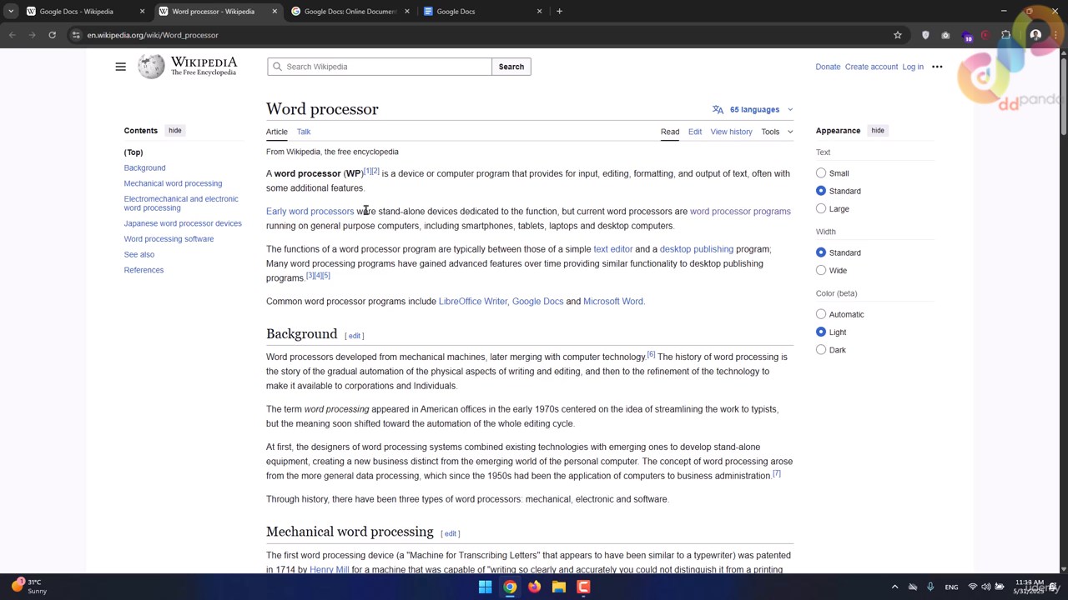The height and width of the screenshot is (600, 1068).
Task: Reload the page with the refresh icon
Action: 52,35
